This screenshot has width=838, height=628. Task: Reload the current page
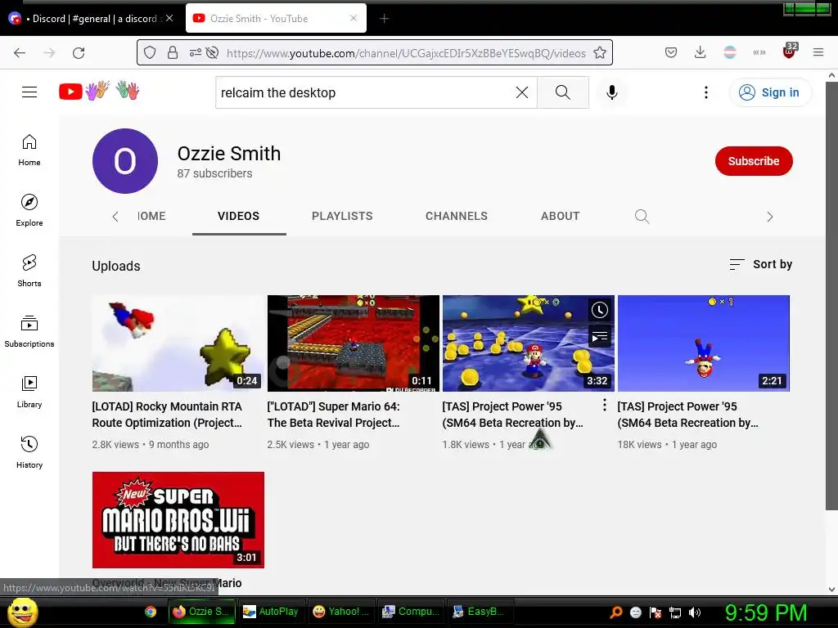click(79, 53)
